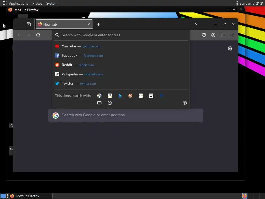Open the Extensions puzzle icon

(x=223, y=35)
